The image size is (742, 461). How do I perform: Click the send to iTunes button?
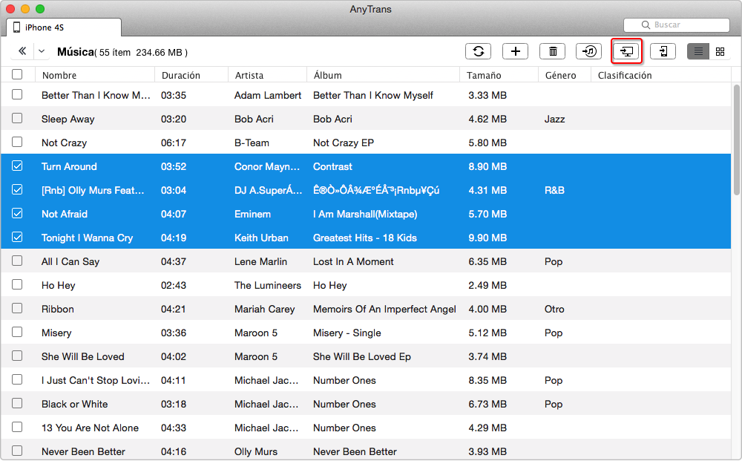click(588, 51)
